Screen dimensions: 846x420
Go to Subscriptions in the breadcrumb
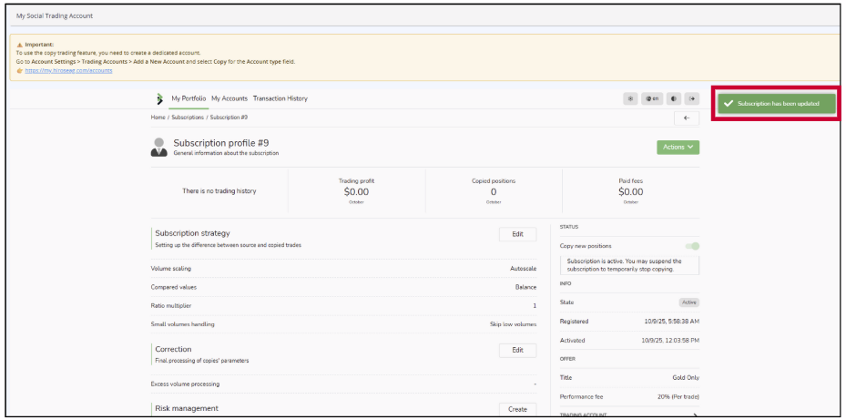tap(188, 118)
